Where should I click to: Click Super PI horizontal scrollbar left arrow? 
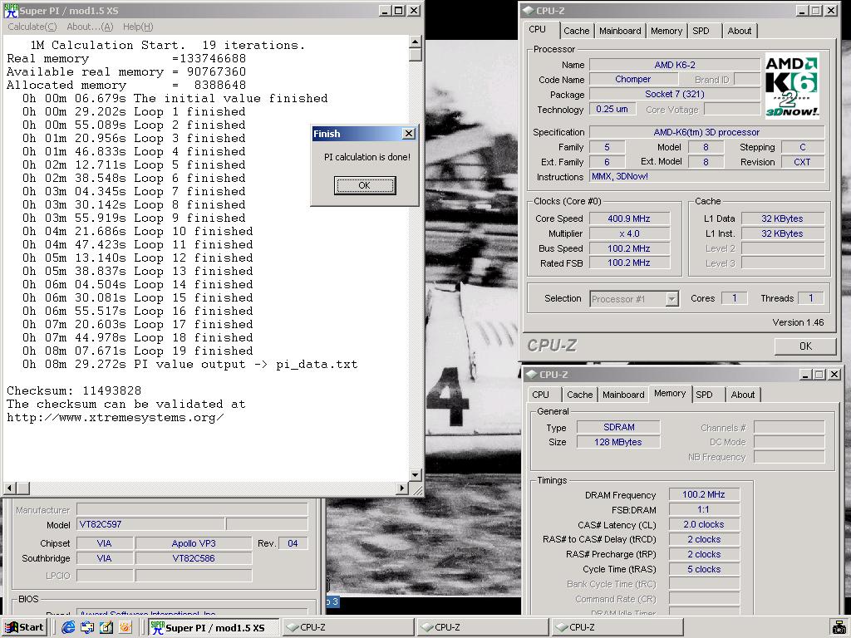click(9, 488)
